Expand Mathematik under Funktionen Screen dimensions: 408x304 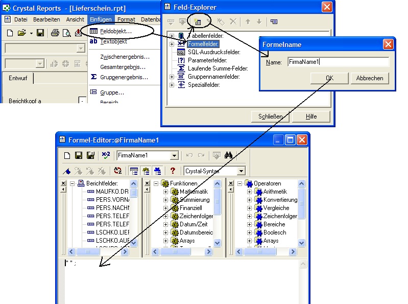(x=165, y=192)
